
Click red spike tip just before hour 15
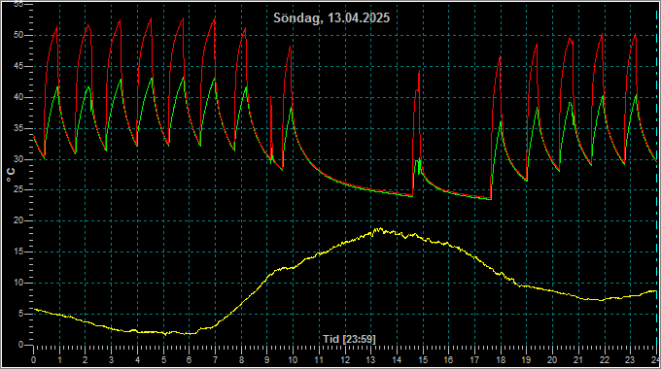(419, 72)
